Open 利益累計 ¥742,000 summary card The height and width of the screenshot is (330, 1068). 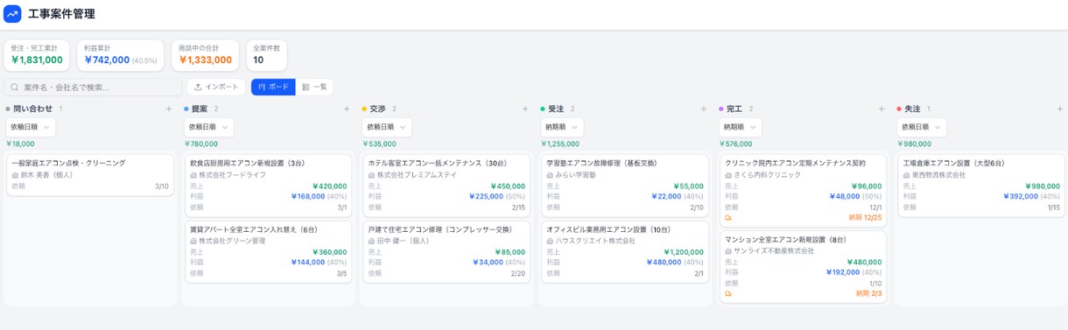click(121, 55)
